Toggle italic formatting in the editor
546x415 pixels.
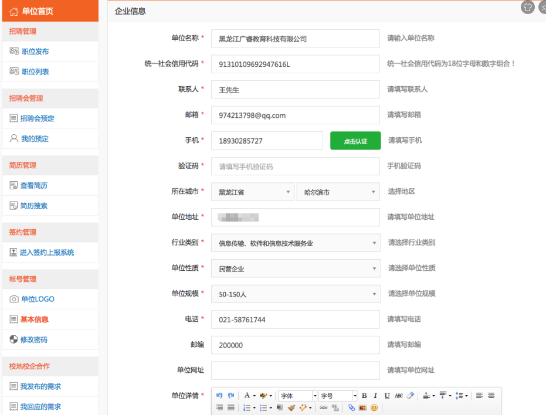tap(375, 396)
